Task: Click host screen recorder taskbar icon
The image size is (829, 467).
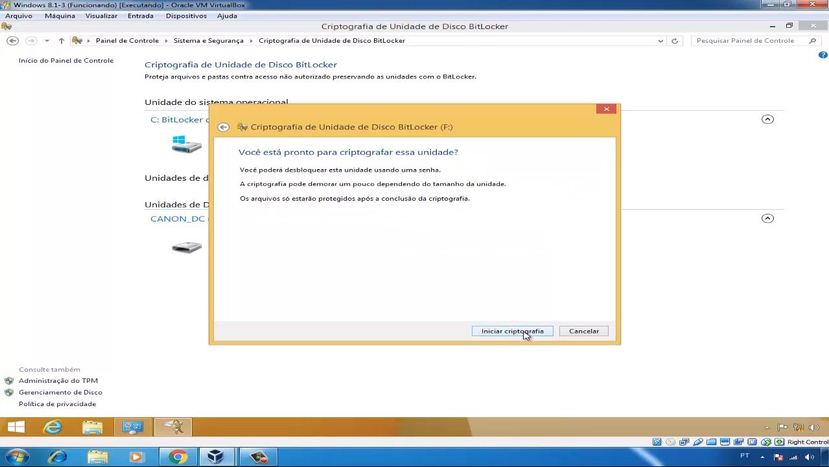Action: coord(259,457)
